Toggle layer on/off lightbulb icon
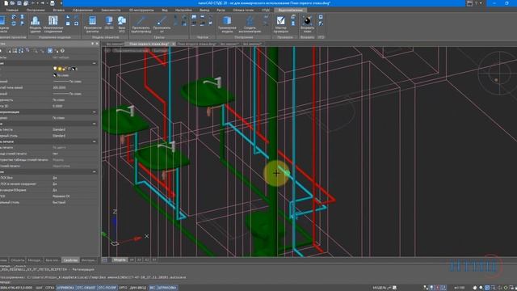 click(x=55, y=69)
